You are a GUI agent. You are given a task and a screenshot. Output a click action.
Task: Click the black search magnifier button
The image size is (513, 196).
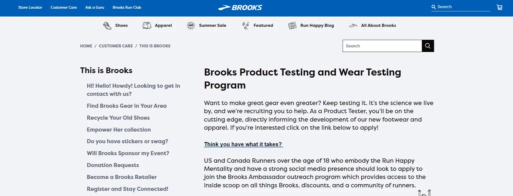427,46
